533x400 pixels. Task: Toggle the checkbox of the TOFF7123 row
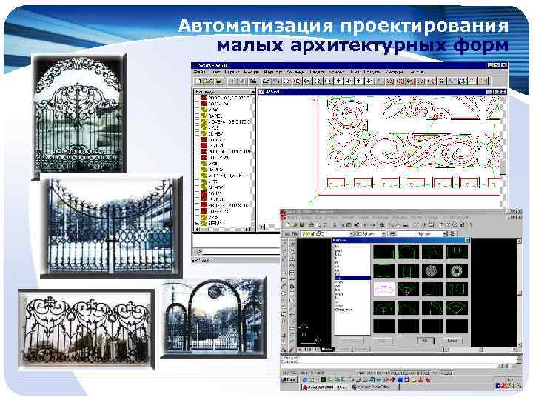tap(197, 212)
